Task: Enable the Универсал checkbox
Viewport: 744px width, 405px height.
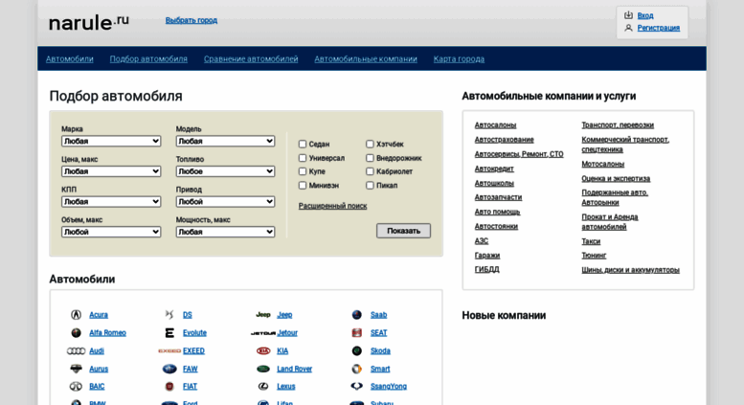Action: pyautogui.click(x=303, y=157)
